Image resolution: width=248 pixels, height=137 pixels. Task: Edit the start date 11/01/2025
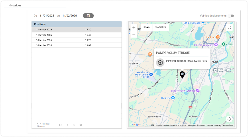(47, 16)
